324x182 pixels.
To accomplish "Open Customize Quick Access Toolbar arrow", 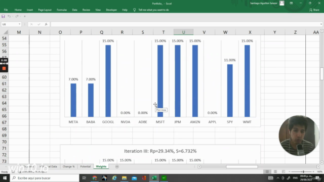I will click(x=25, y=16).
